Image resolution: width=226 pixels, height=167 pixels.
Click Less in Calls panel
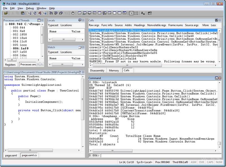coord(213,25)
